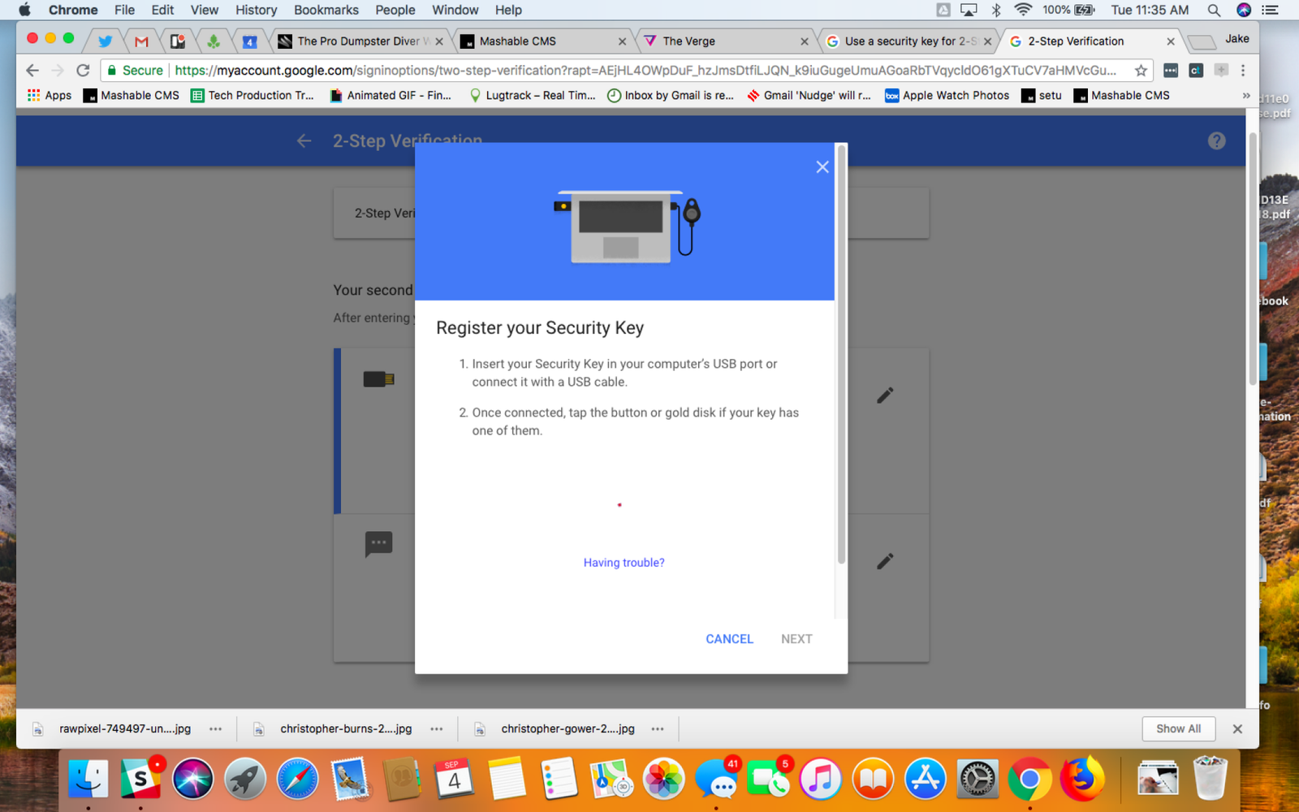Open Chrome's three-dot menu

coord(1243,71)
